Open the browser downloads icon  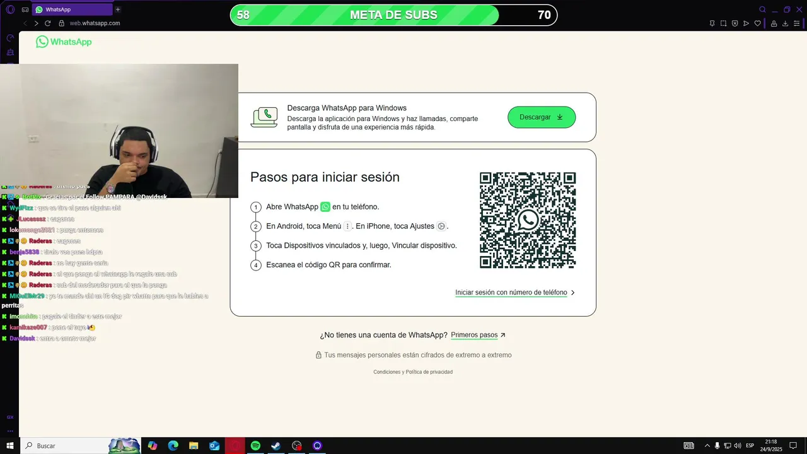point(785,23)
